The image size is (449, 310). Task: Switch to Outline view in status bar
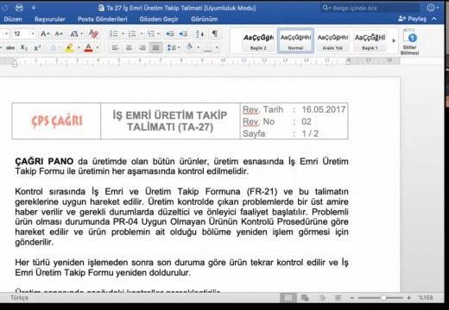pos(322,298)
